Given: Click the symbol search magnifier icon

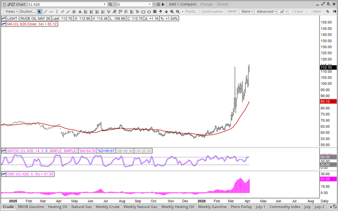Looking at the screenshot, I should [x=110, y=4].
